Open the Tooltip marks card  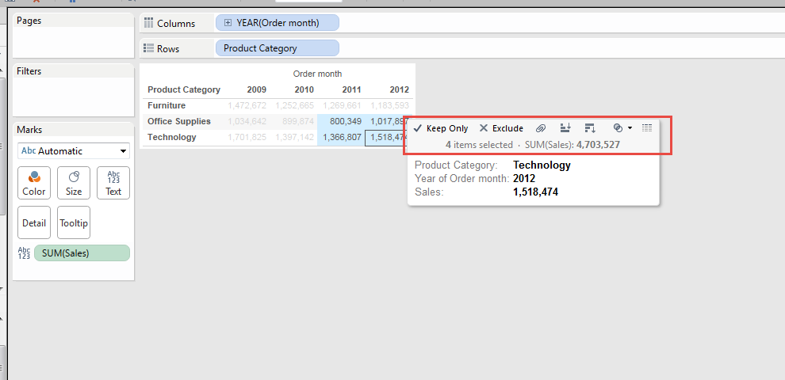click(74, 222)
